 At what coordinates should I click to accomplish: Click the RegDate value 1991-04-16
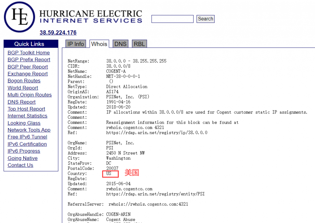tap(118, 102)
